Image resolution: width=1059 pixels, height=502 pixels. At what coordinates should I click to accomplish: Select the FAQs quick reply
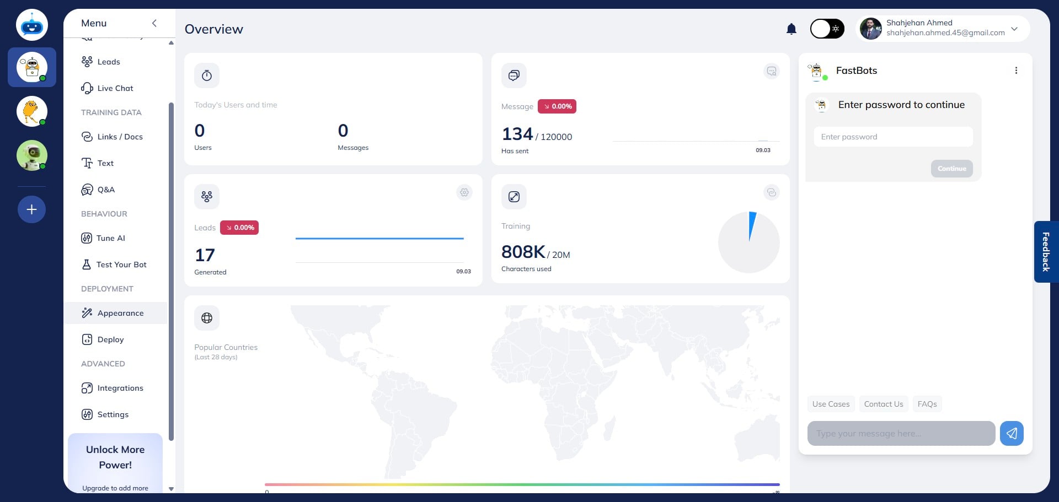[927, 404]
